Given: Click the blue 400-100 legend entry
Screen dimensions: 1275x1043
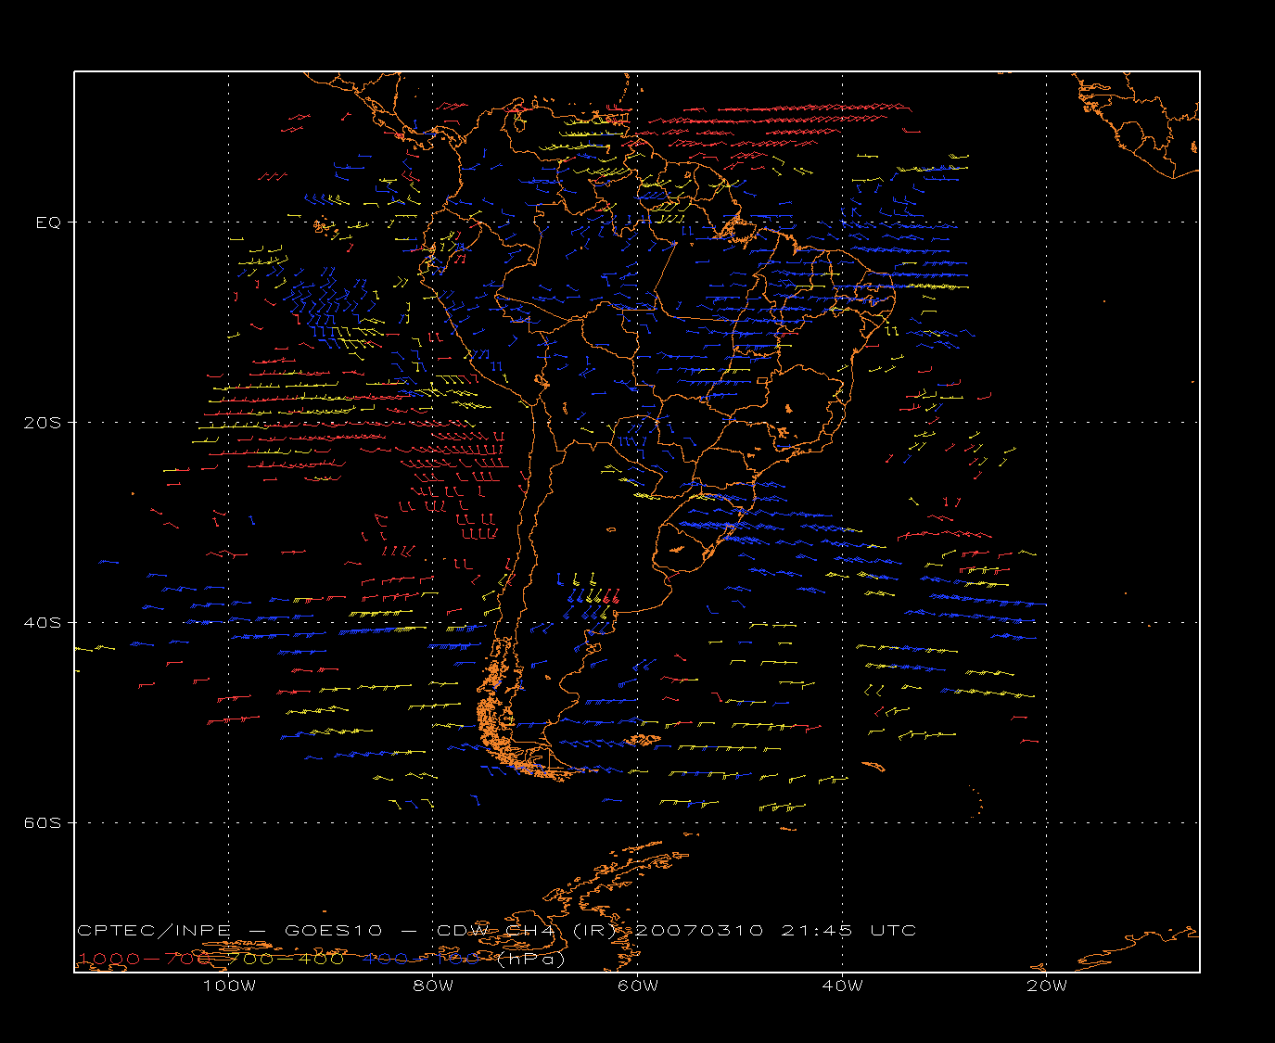Looking at the screenshot, I should click(422, 959).
